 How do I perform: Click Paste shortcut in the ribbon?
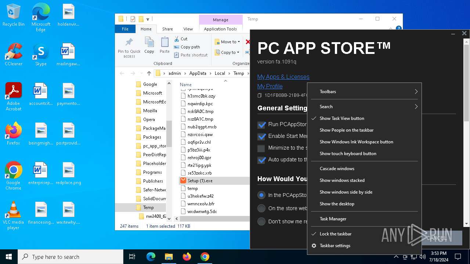[x=191, y=55]
